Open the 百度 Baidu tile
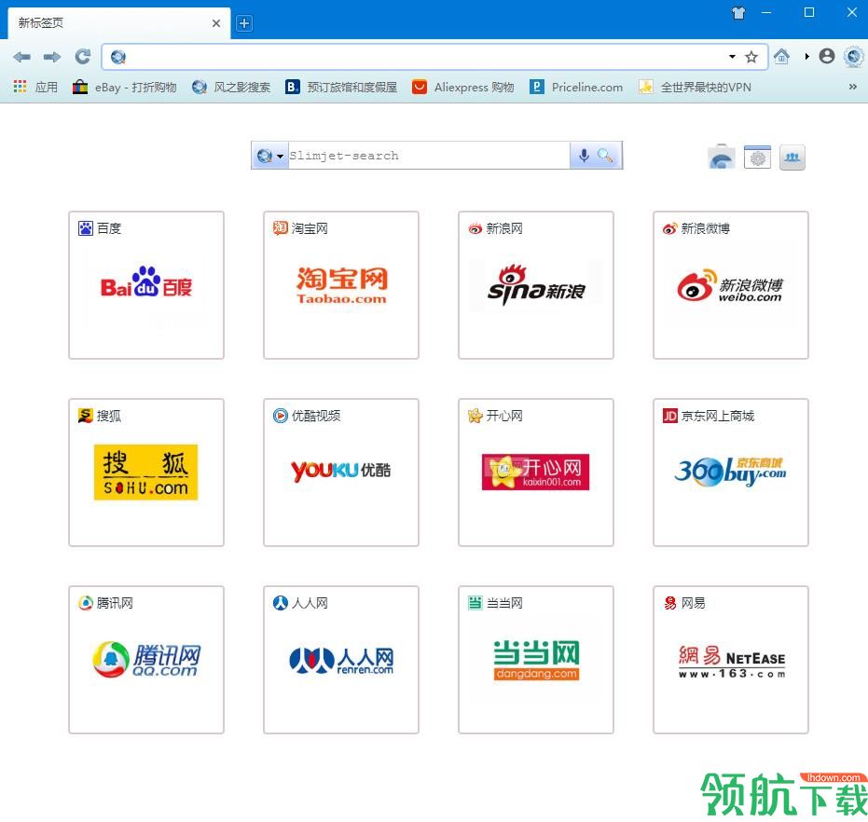The width and height of the screenshot is (868, 822). click(146, 285)
